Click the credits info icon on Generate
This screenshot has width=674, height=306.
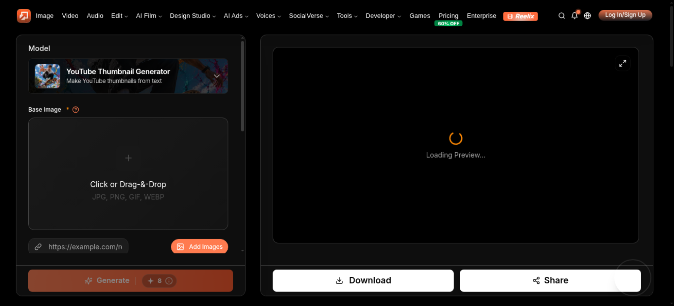click(x=169, y=281)
